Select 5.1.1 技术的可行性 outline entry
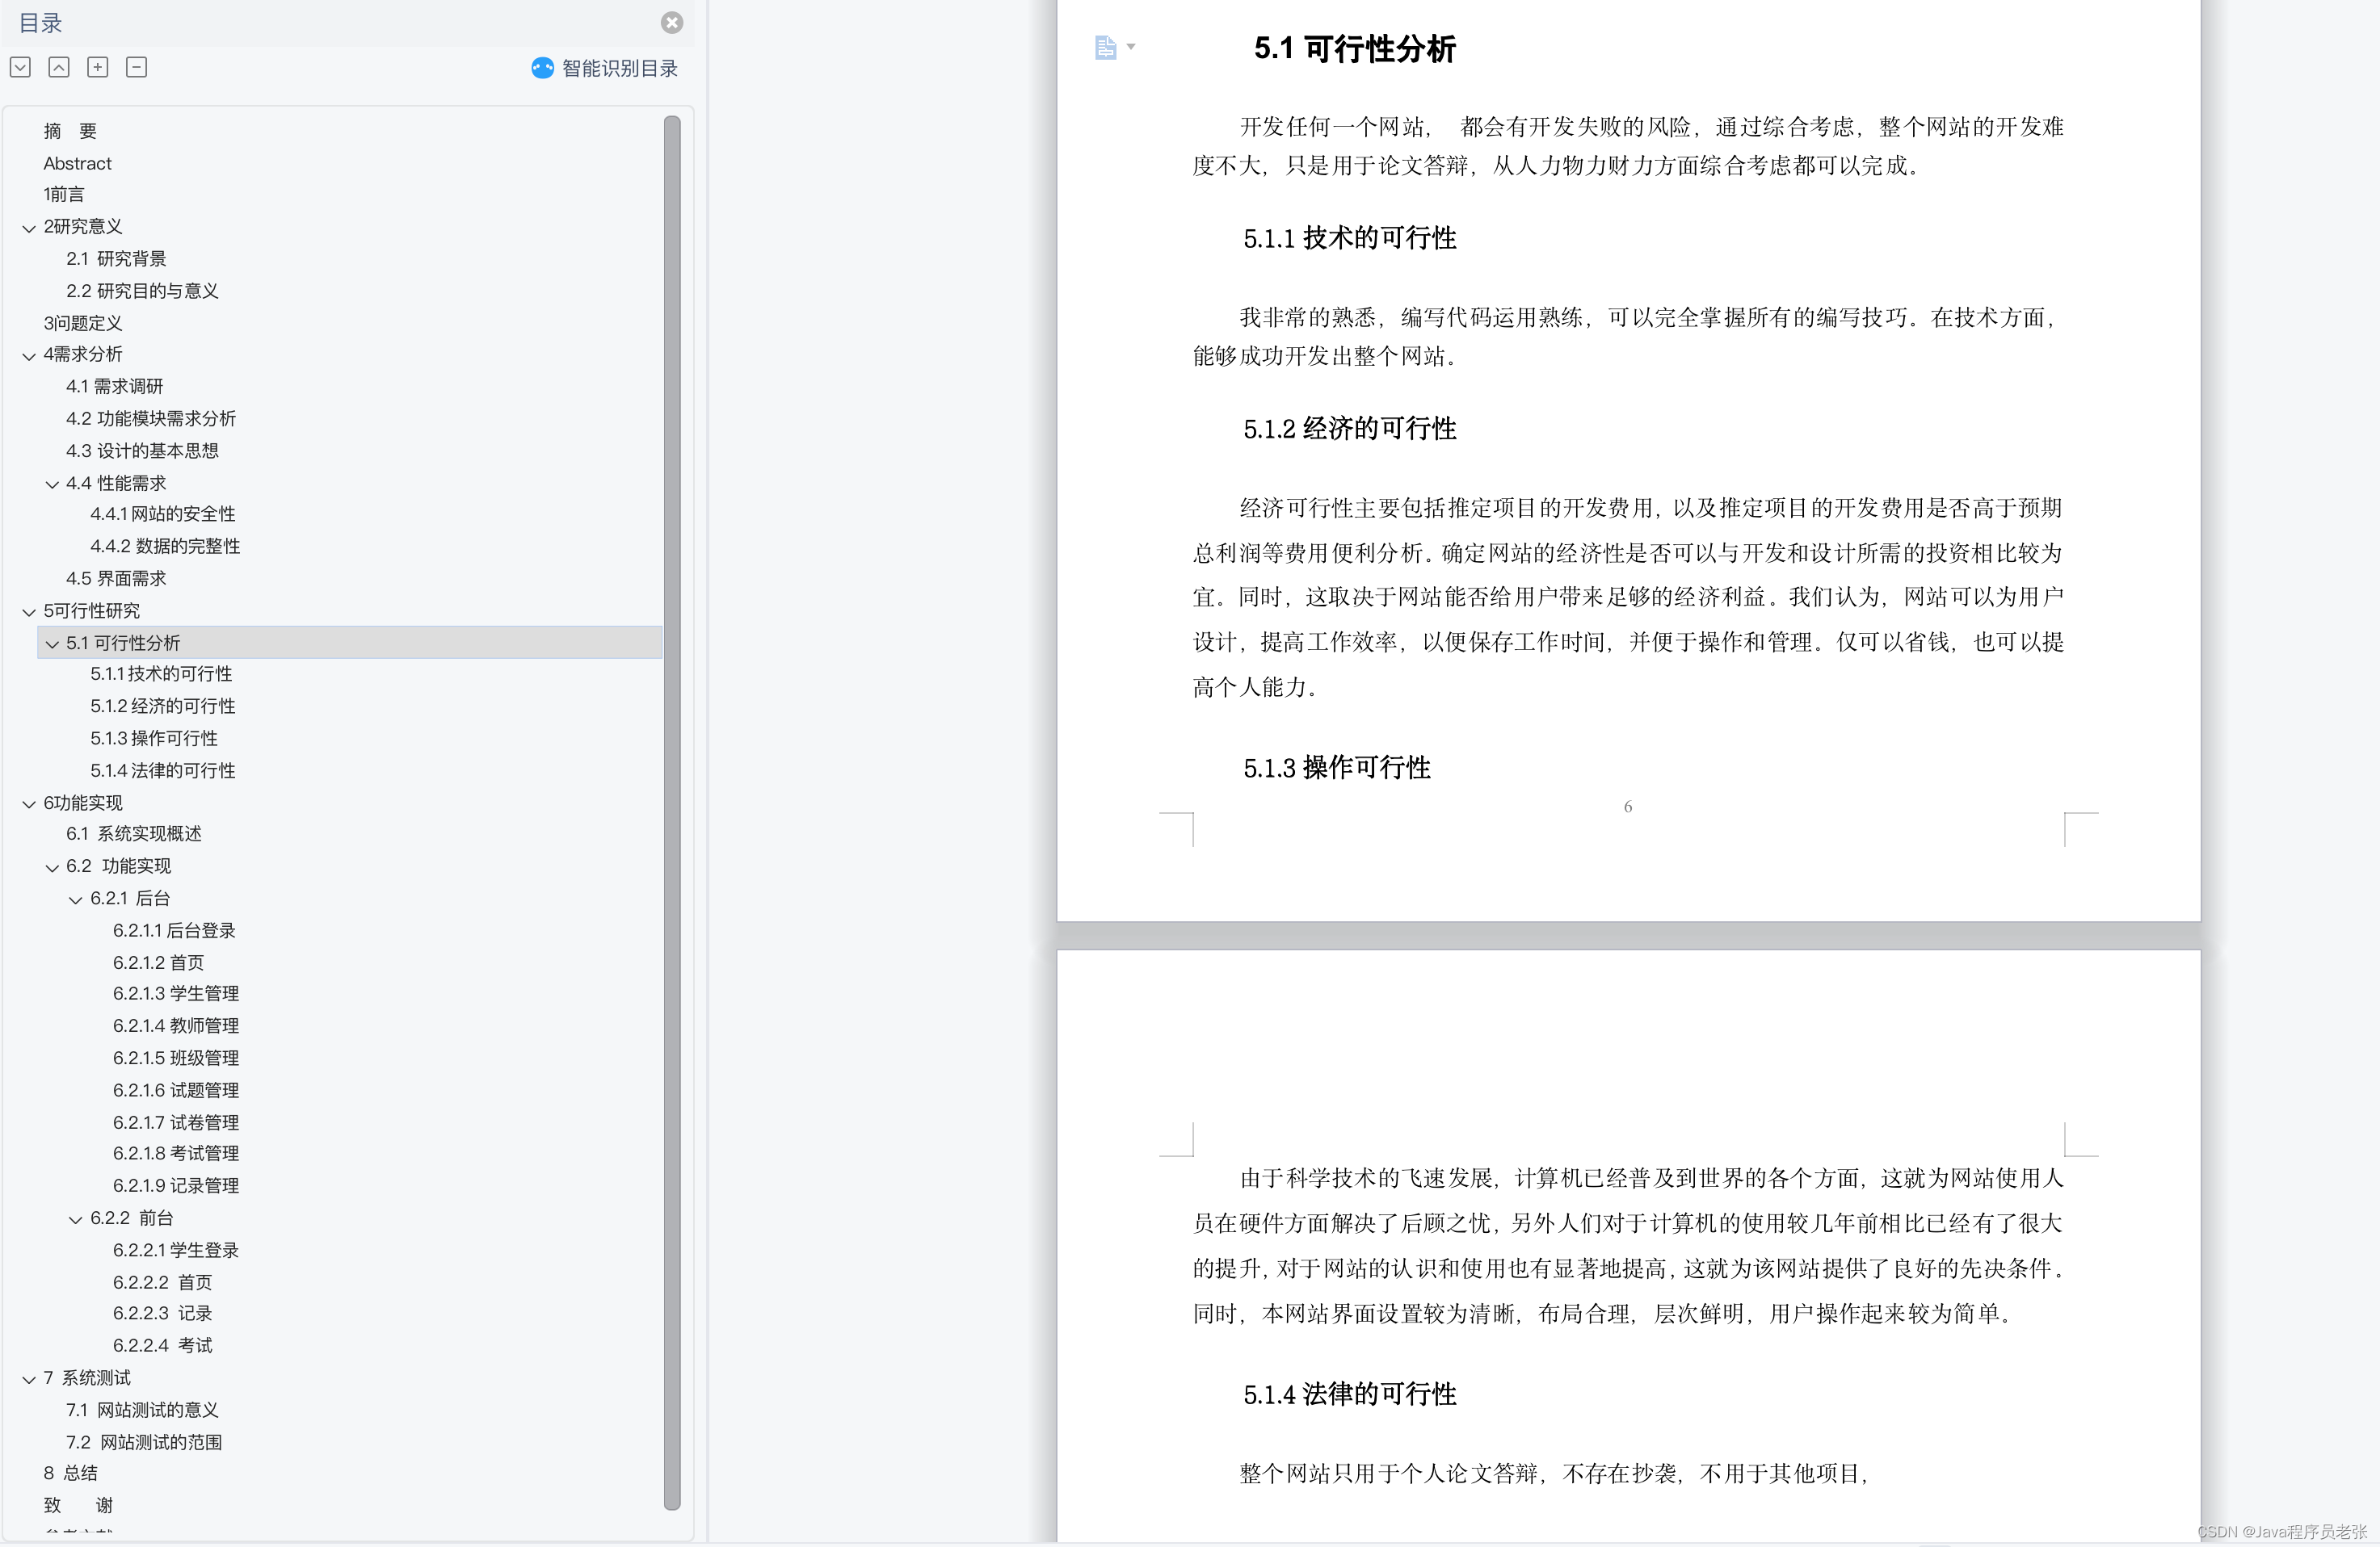The height and width of the screenshot is (1547, 2380). 161,673
